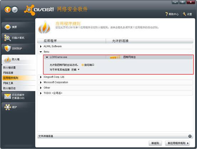Click the Microsoft Corporation group name
197x149 pixels.
coord(56,83)
